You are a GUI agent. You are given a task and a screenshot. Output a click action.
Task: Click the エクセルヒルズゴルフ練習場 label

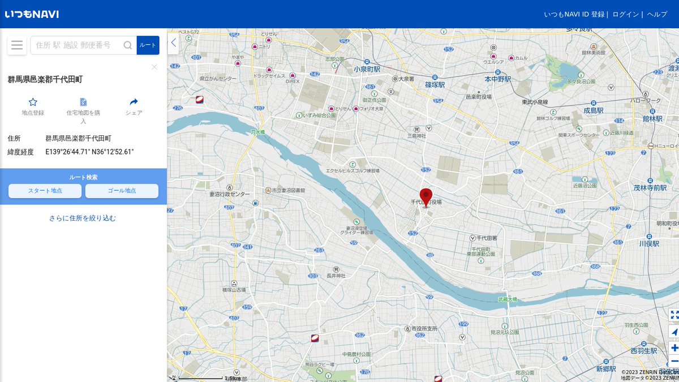(x=354, y=171)
